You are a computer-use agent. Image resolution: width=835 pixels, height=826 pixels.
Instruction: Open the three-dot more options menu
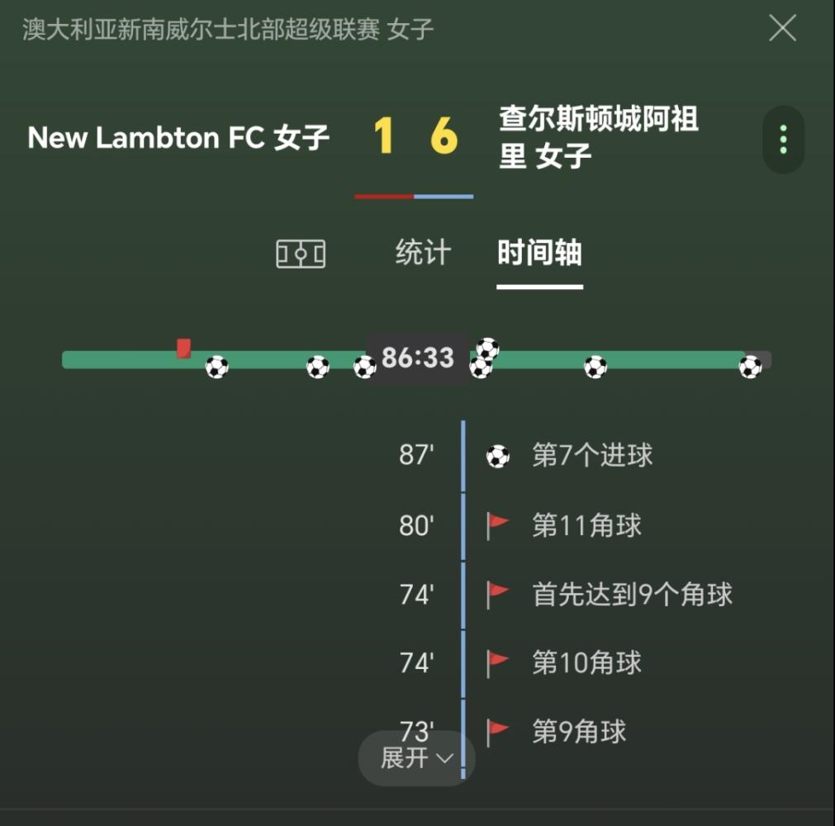(783, 140)
